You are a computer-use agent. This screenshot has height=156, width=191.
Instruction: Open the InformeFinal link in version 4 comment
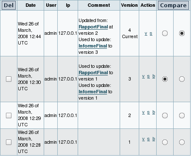pyautogui.click(x=93, y=46)
